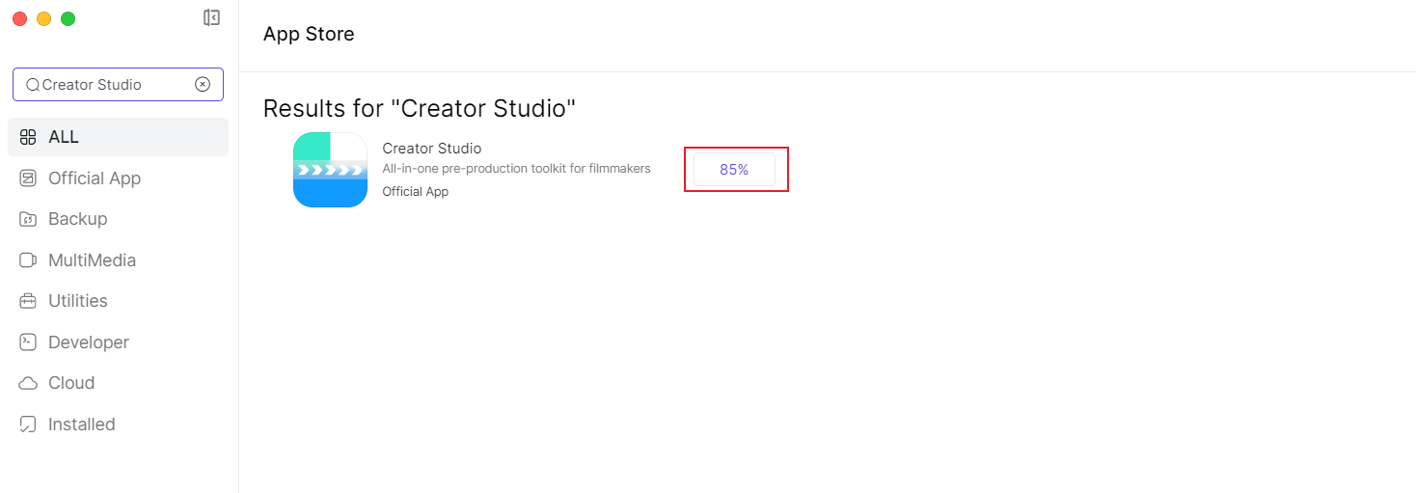The height and width of the screenshot is (493, 1416).
Task: Click the Official App tag under Creator Studio
Action: 416,191
